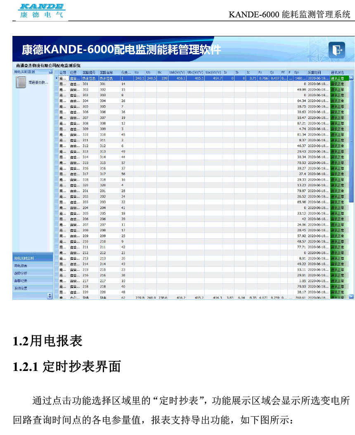The height and width of the screenshot is (435, 355).
Task: Click the company title above the panel
Action: pyautogui.click(x=48, y=65)
